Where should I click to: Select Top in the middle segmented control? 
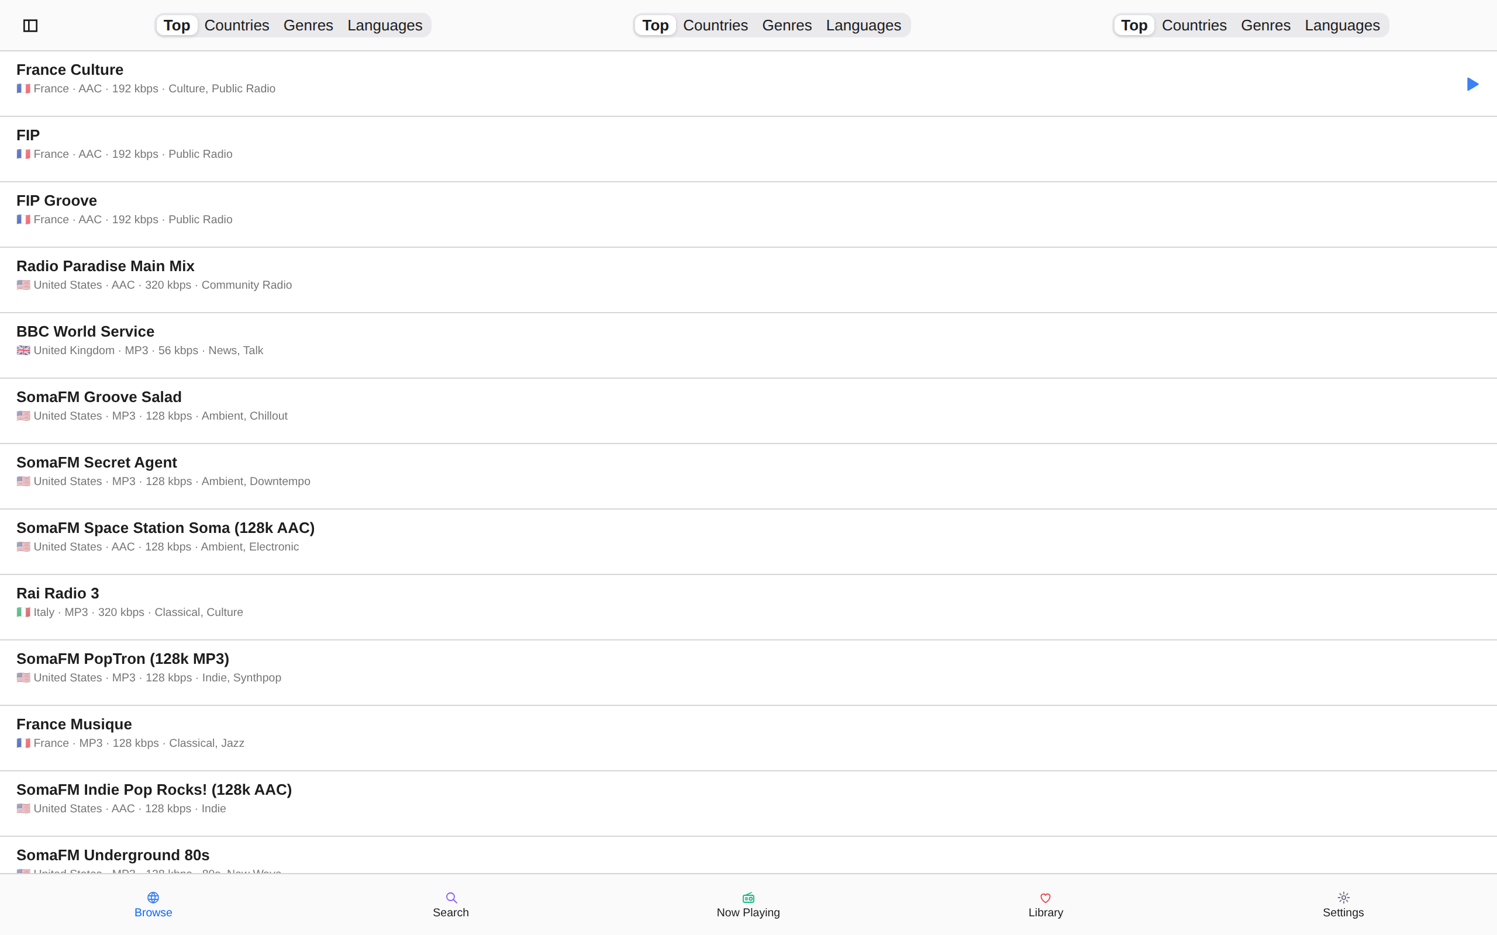coord(656,25)
